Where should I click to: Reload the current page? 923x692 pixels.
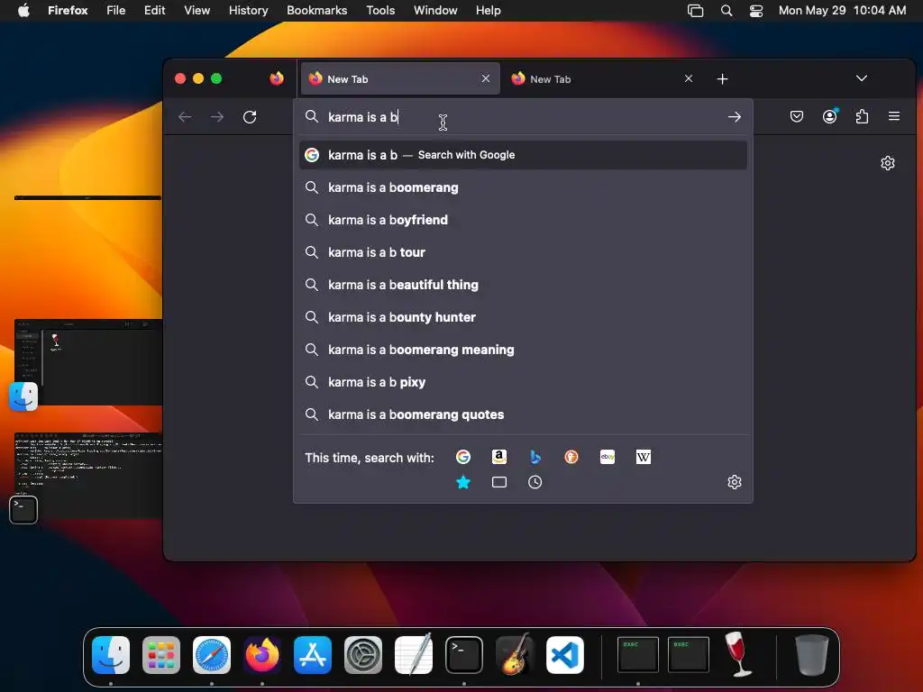250,117
